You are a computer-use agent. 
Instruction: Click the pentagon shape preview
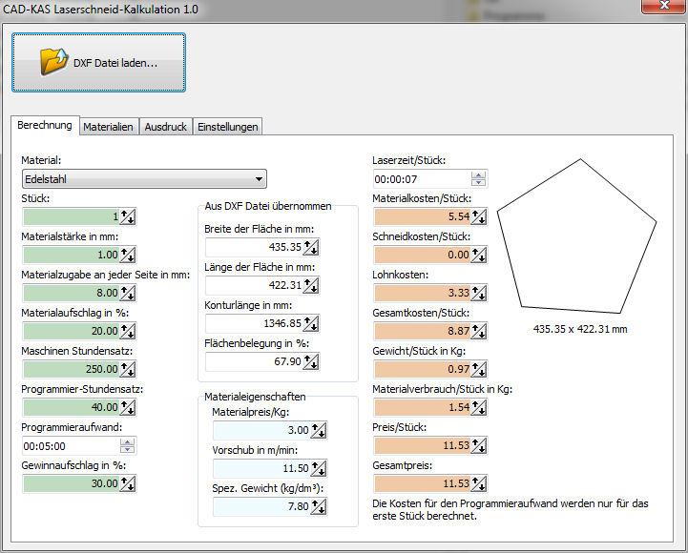coord(576,236)
